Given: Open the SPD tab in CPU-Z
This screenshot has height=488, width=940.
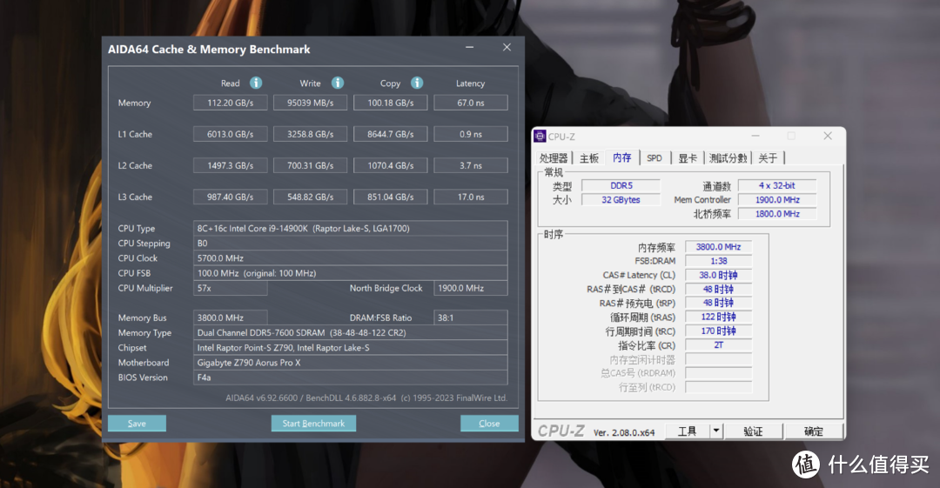Looking at the screenshot, I should click(x=655, y=158).
